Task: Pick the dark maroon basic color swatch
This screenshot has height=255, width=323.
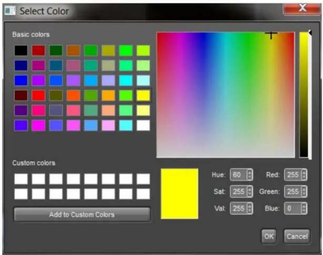Action: (21, 95)
